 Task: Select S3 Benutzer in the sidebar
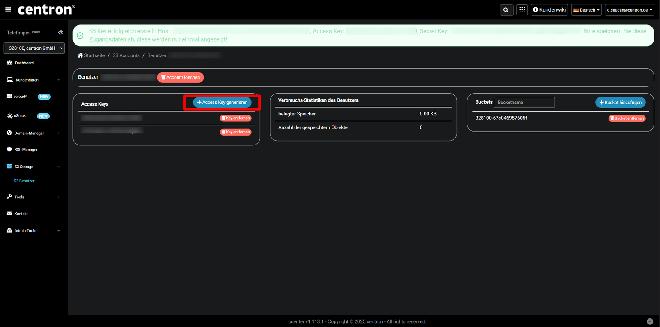(24, 181)
